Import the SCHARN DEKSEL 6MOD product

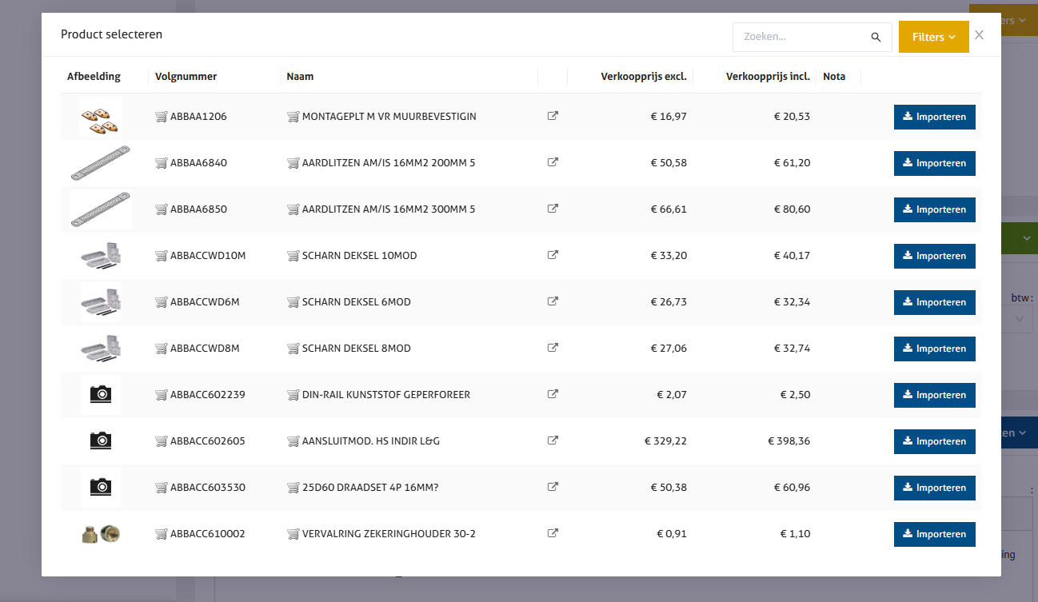934,302
